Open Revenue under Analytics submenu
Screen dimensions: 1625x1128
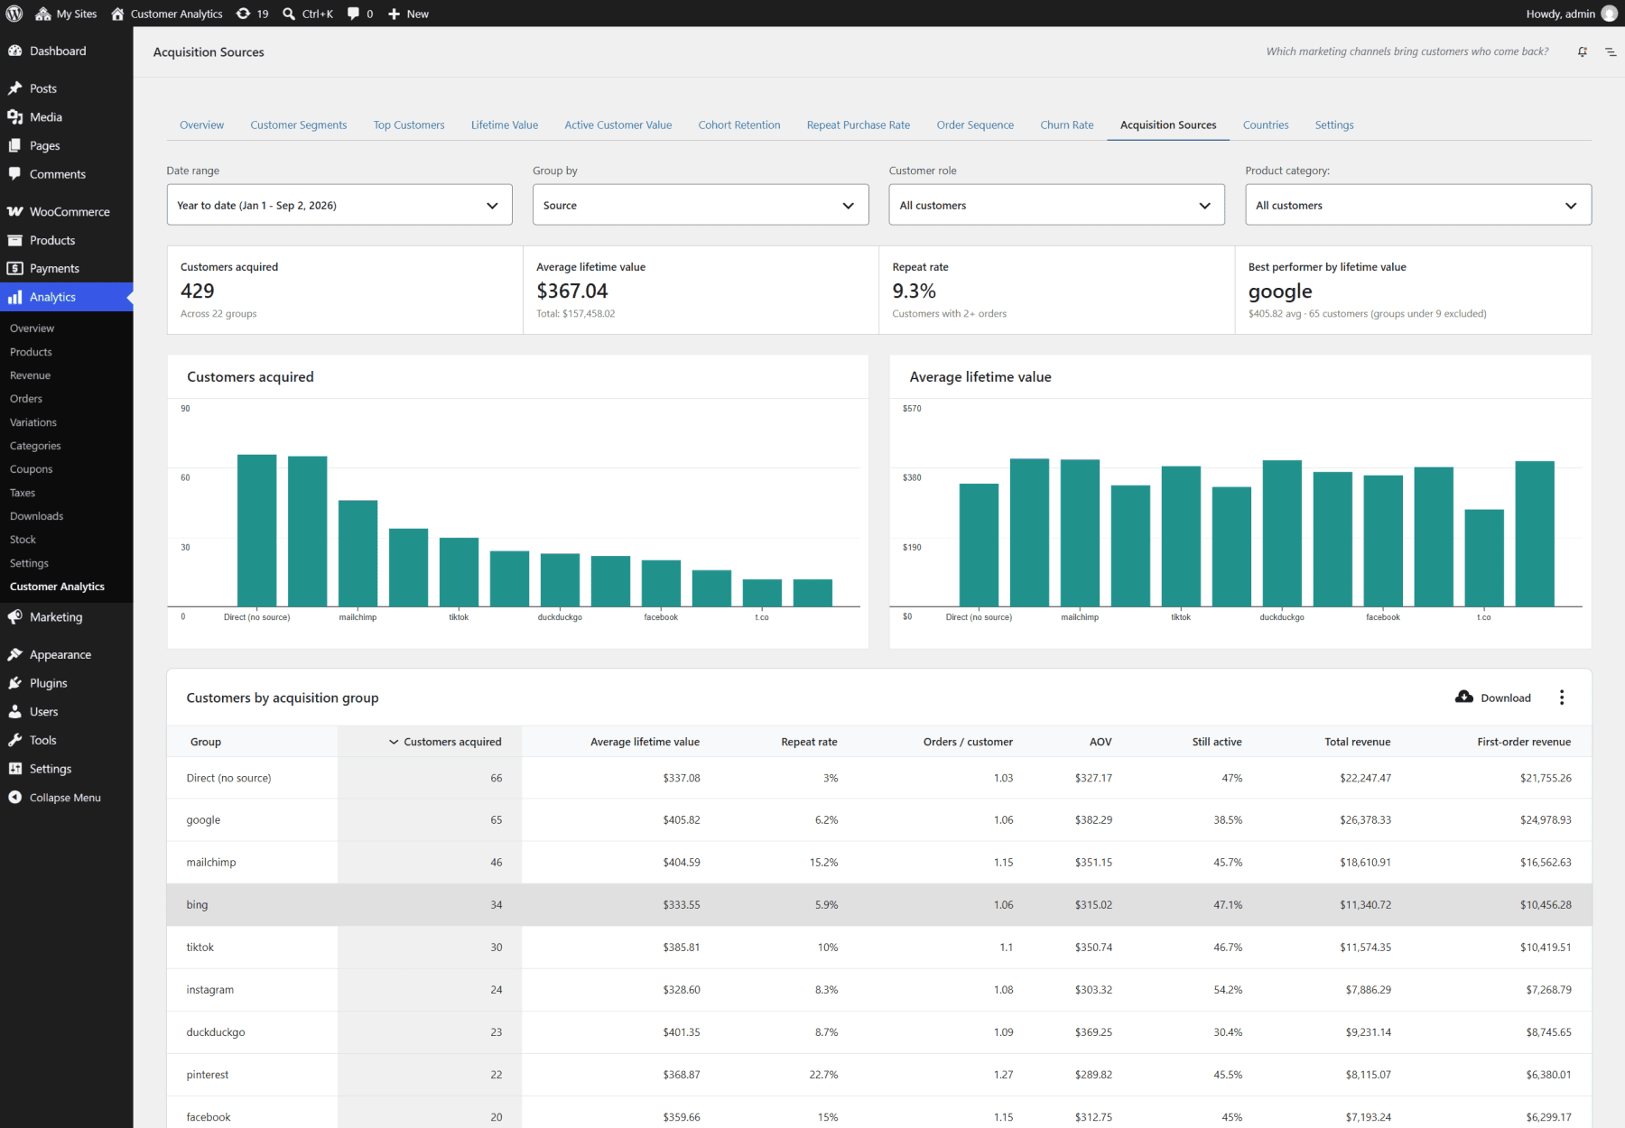(x=31, y=375)
